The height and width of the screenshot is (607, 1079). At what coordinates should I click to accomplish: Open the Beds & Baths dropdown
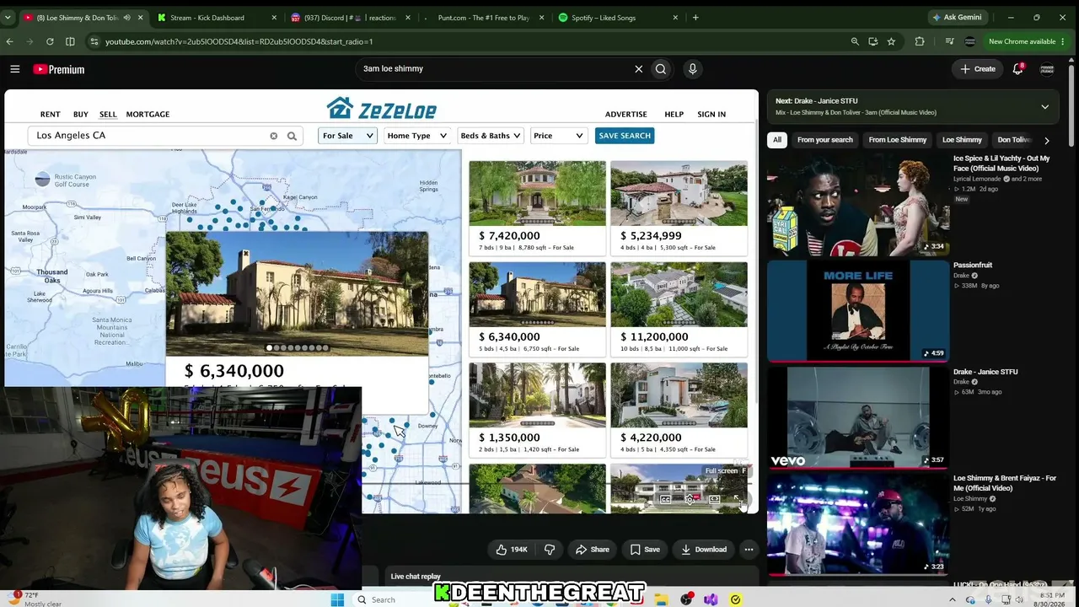tap(491, 136)
